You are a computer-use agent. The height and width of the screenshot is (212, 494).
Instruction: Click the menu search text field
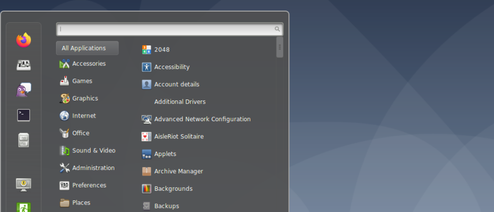pos(166,29)
